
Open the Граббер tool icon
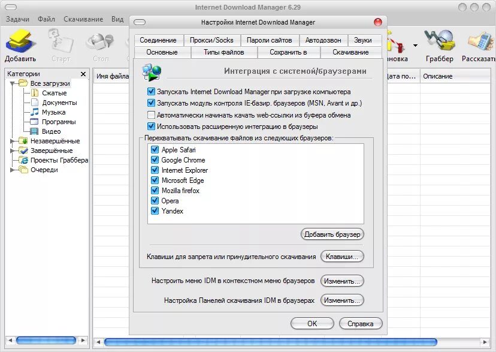[439, 41]
